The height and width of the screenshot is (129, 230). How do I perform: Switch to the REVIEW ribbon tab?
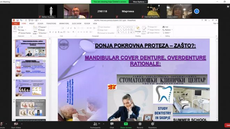coord(87,24)
